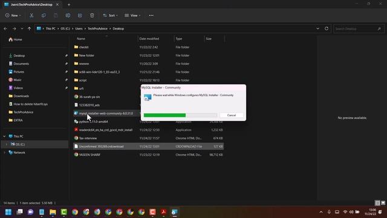
Task: Click the Share toolbar icon
Action: (80, 15)
